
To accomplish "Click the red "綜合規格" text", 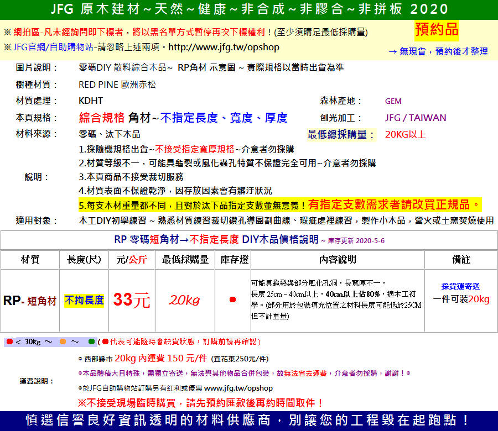I will [x=102, y=118].
